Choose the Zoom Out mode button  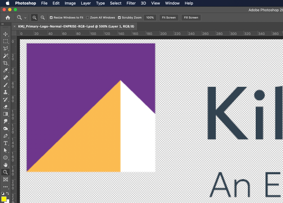pos(42,18)
